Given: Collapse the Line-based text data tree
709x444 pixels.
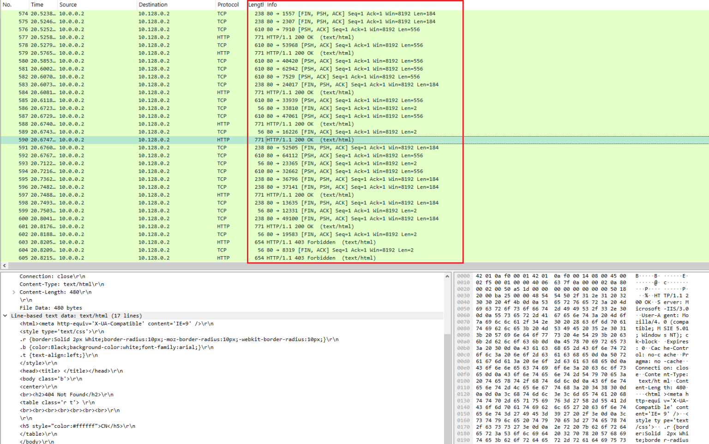Looking at the screenshot, I should [5, 316].
